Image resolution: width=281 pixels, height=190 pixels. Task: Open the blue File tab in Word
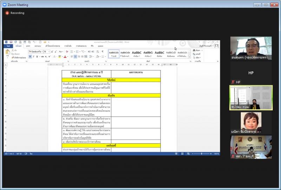point(8,46)
